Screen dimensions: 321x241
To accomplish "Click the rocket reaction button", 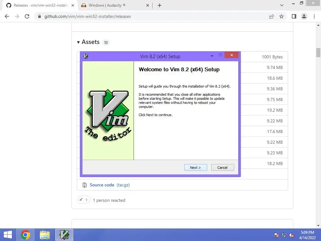I will (x=83, y=200).
